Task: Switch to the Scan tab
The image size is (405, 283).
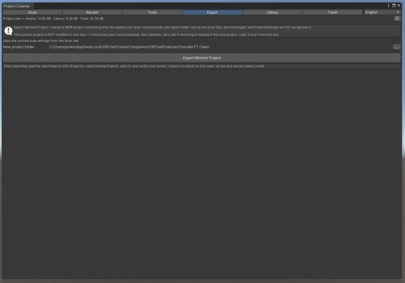Action: tap(32, 12)
